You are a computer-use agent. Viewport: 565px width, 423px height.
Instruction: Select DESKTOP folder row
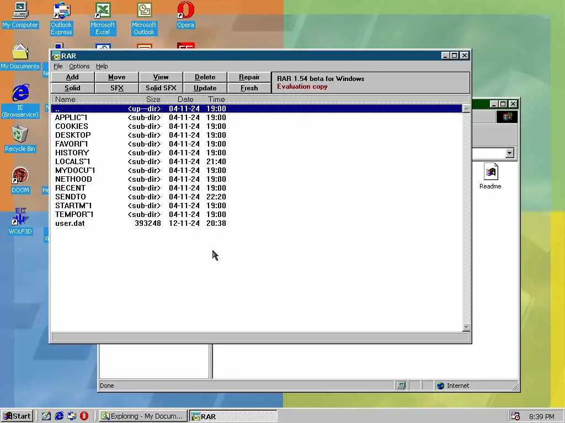[x=256, y=135]
